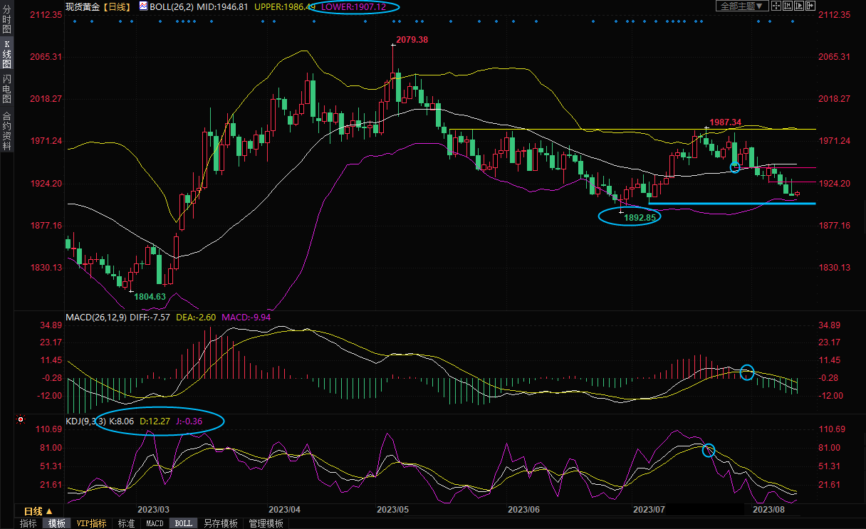Click the 另存模板 button
This screenshot has height=529, width=866.
coord(220,523)
